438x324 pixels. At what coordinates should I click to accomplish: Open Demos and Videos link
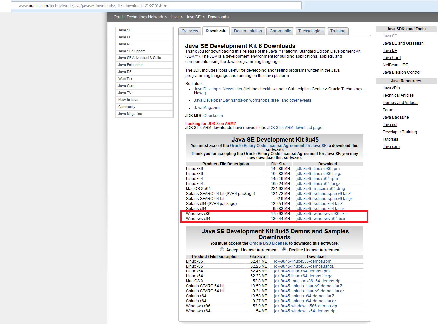pos(400,103)
